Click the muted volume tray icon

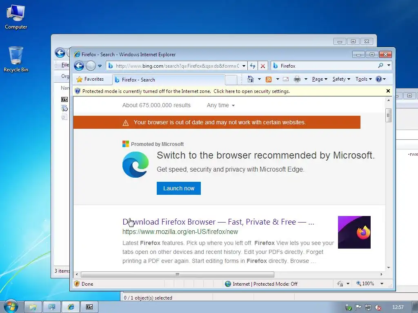click(x=378, y=307)
